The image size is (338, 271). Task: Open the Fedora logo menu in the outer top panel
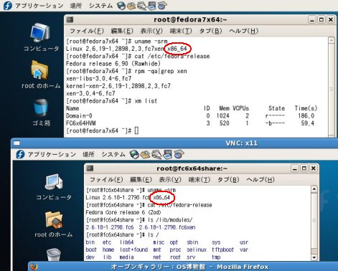[x=7, y=5]
